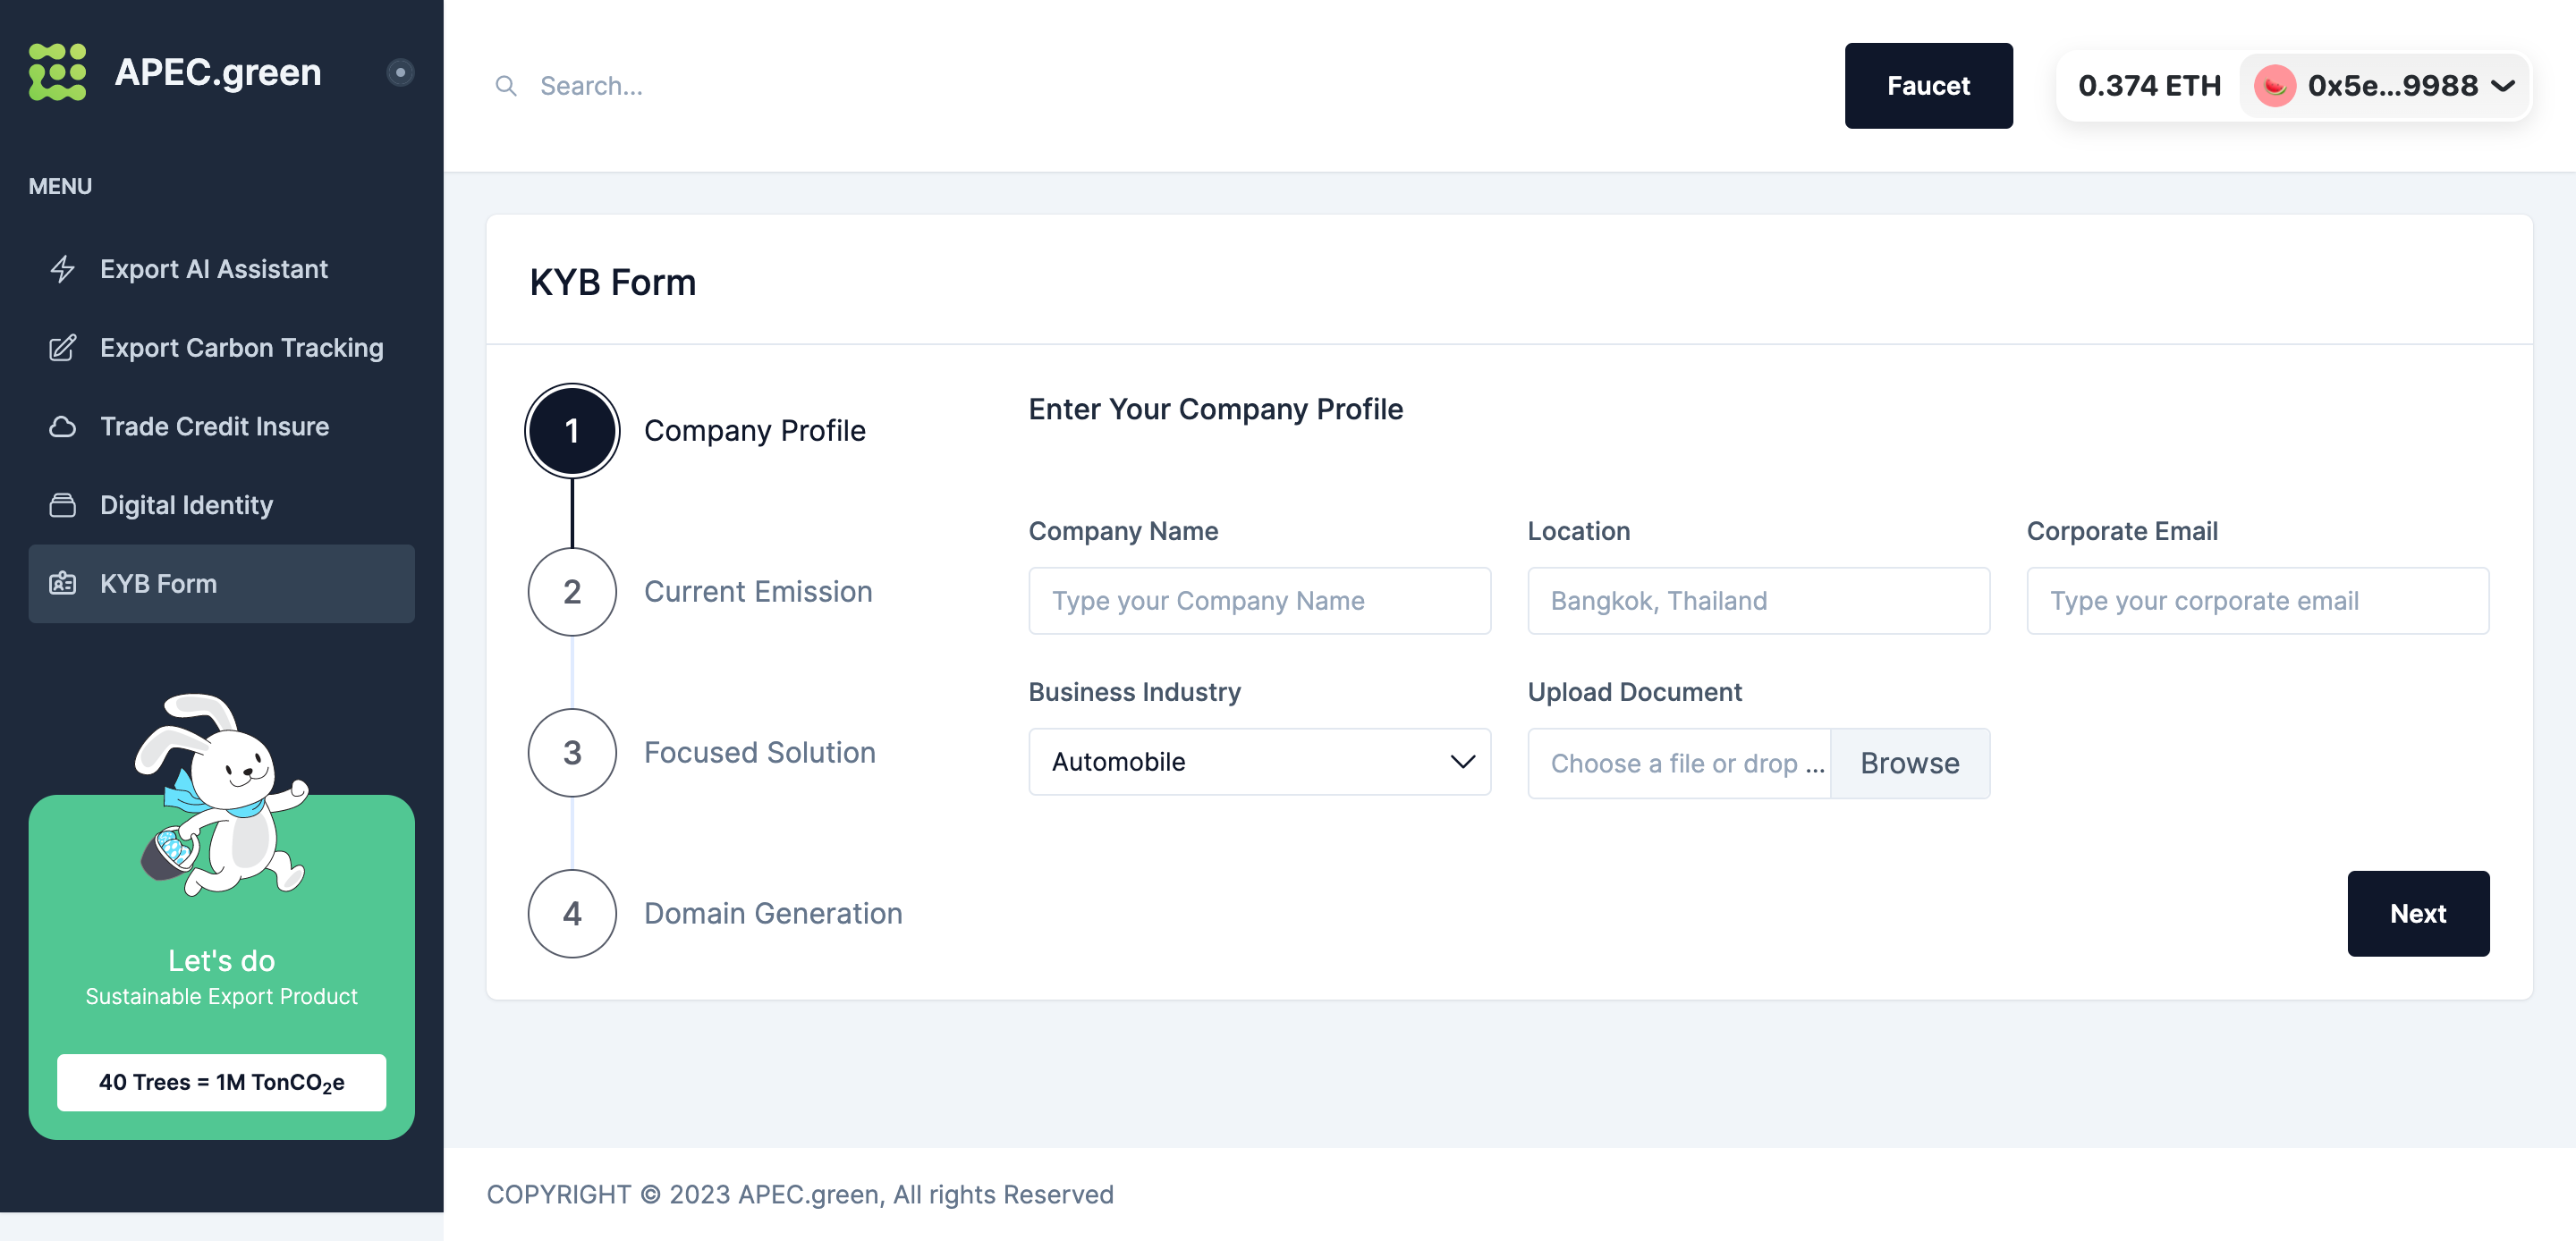Click the pencil Export Carbon Tracking icon
2576x1241 pixels.
click(x=63, y=348)
